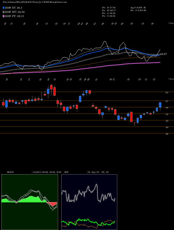Image resolution: width=174 pixels, height=230 pixels.
Task: Click the '<Tops' label at right edge
Action: coord(171,23)
